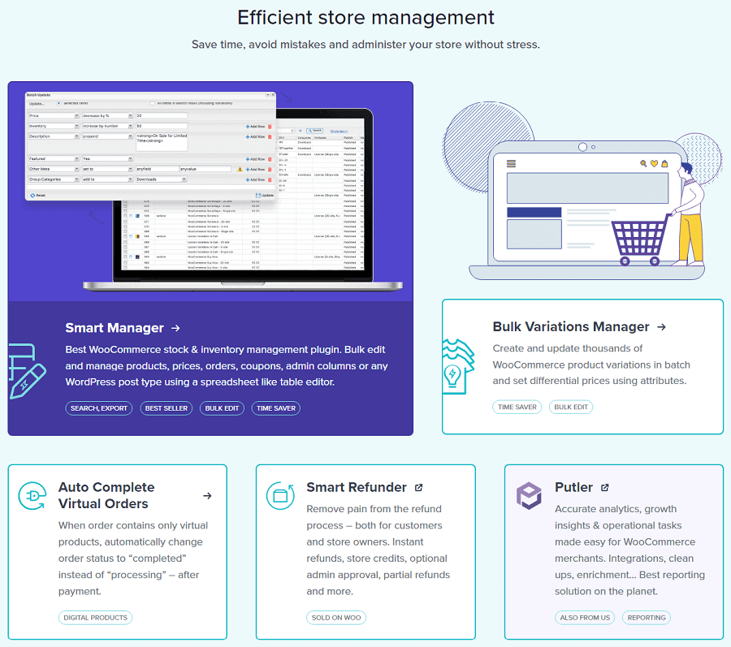
Task: Open the Bulk Variations Manager title link
Action: click(571, 326)
